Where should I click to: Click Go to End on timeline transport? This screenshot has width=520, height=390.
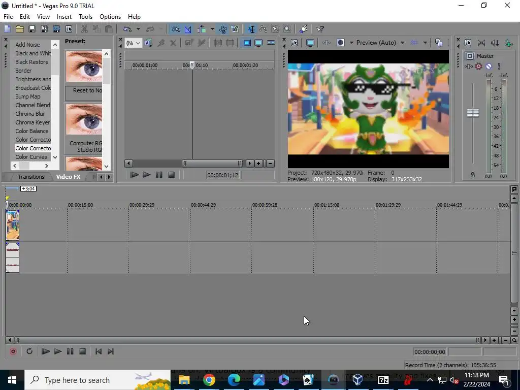(111, 351)
